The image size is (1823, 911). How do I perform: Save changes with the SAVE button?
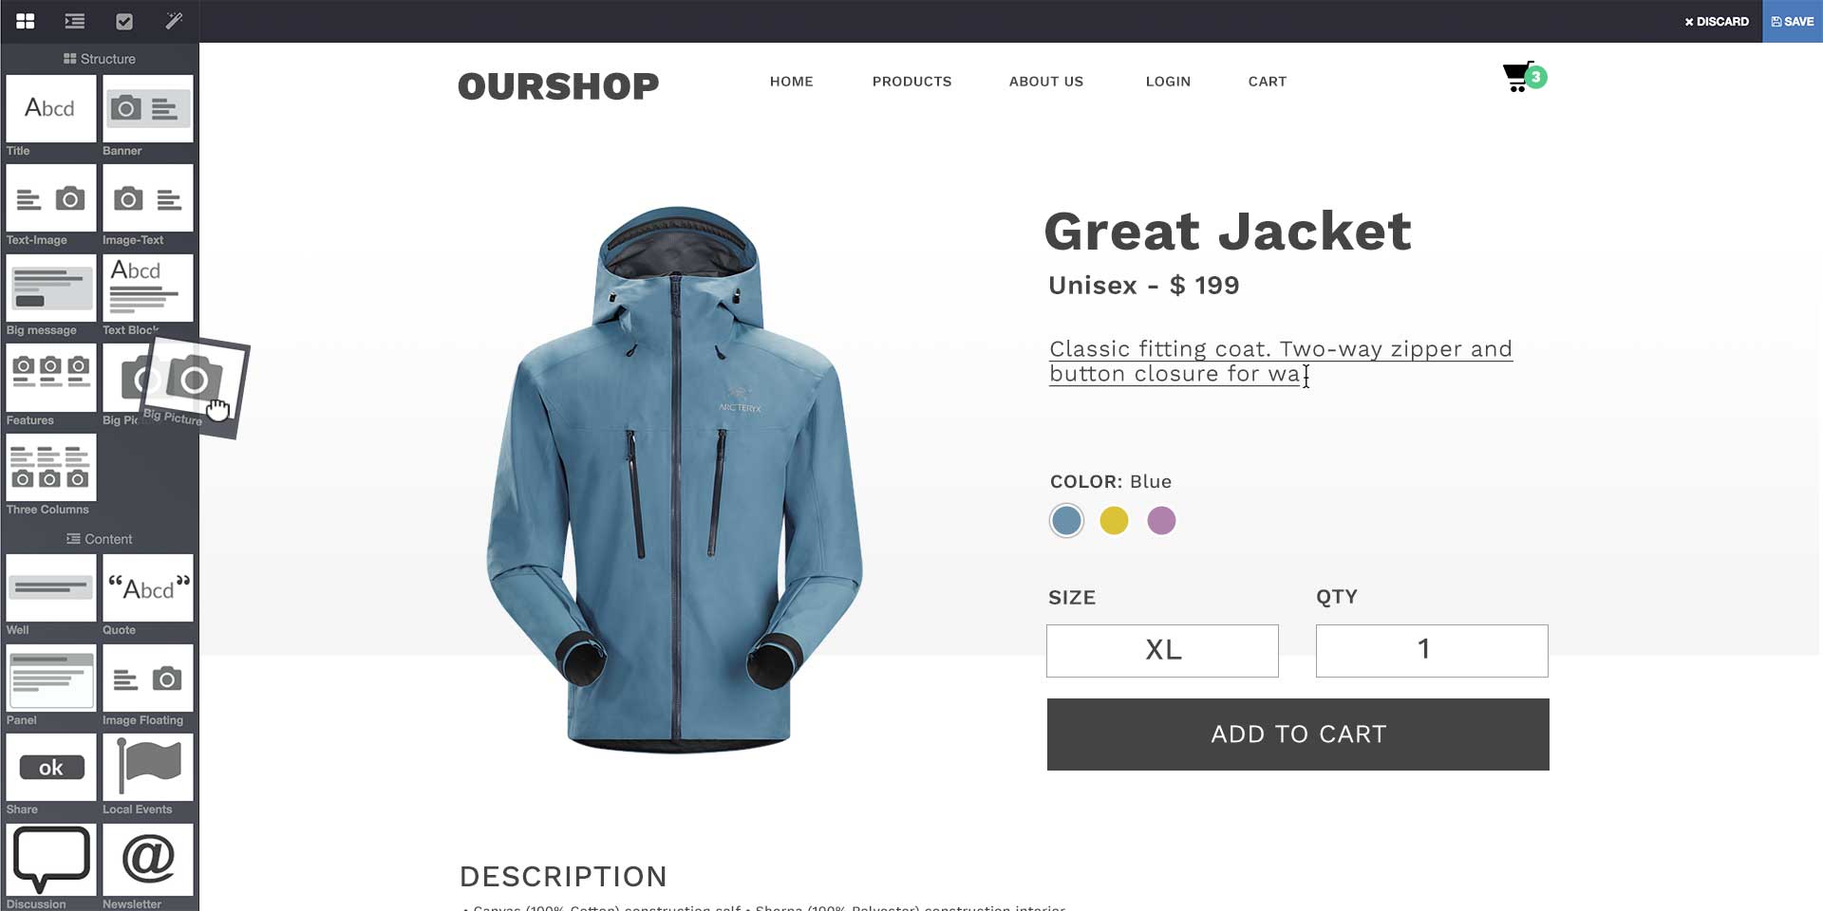point(1793,21)
